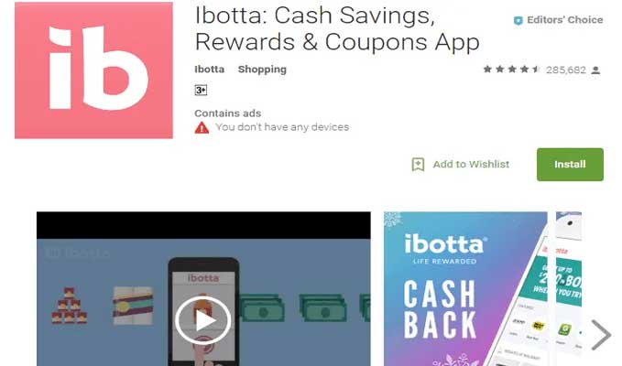
Task: Click the wishlist bookmark icon
Action: (418, 165)
